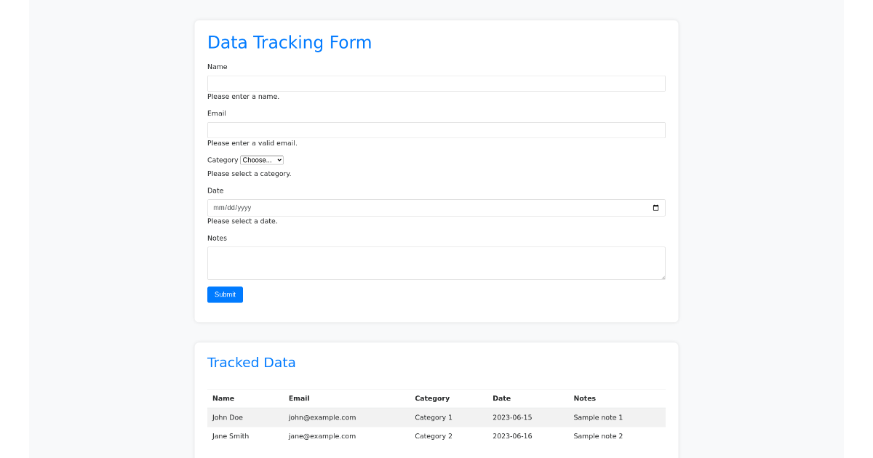Expand the Category dropdown
The image size is (873, 458).
tap(262, 160)
